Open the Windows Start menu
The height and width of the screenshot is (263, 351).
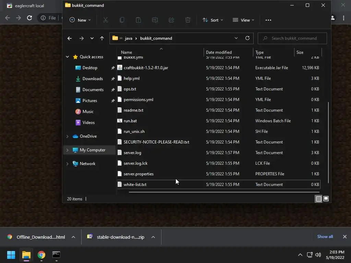click(x=11, y=255)
